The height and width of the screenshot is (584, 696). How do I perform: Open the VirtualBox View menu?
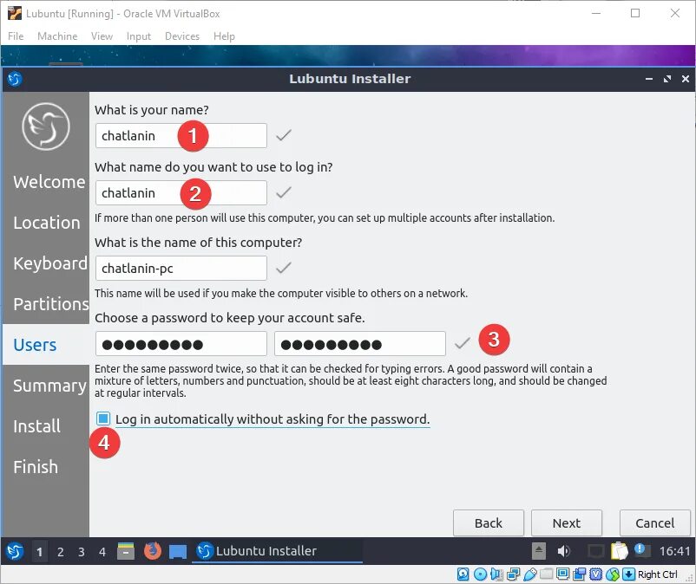(x=102, y=36)
